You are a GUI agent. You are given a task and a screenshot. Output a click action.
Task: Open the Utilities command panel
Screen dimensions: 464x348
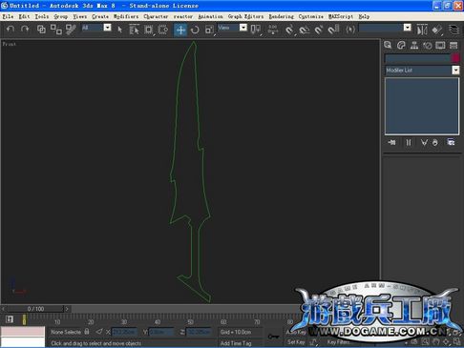(x=453, y=45)
